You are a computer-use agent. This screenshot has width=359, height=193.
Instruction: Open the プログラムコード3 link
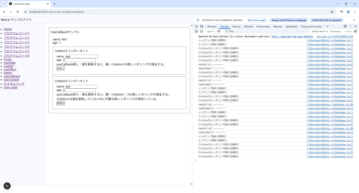[16, 42]
